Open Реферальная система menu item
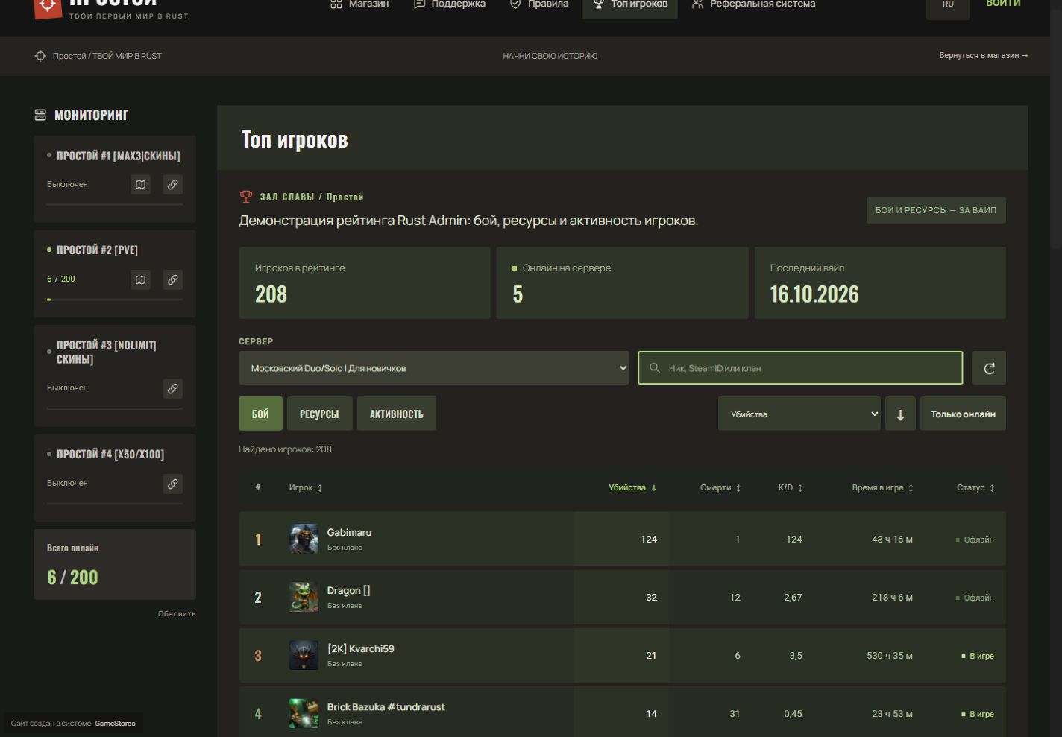The width and height of the screenshot is (1062, 737). pyautogui.click(x=753, y=4)
